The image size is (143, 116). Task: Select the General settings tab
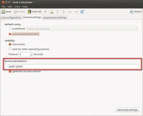tap(32, 17)
